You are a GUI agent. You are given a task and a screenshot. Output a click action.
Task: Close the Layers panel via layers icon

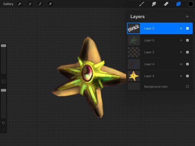pyautogui.click(x=178, y=4)
